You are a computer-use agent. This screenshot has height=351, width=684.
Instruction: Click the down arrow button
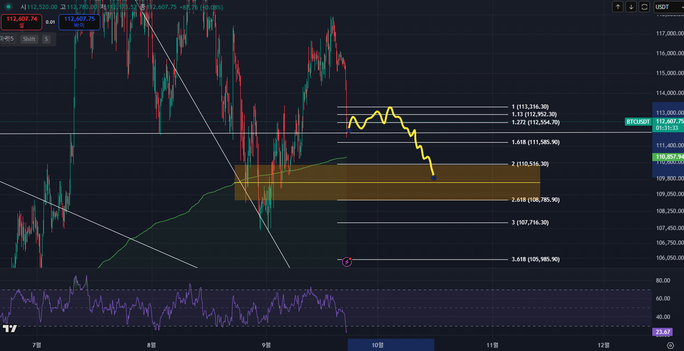631,7
